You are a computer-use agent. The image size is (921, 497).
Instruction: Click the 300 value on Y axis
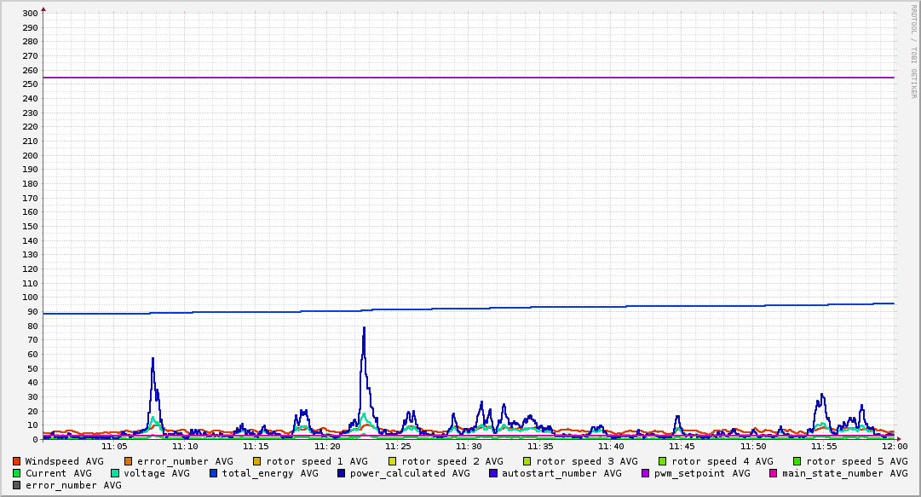pyautogui.click(x=30, y=14)
